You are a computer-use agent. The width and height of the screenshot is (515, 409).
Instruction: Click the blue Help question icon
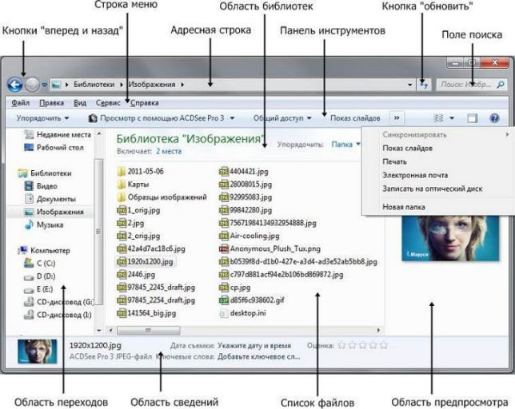(x=495, y=118)
